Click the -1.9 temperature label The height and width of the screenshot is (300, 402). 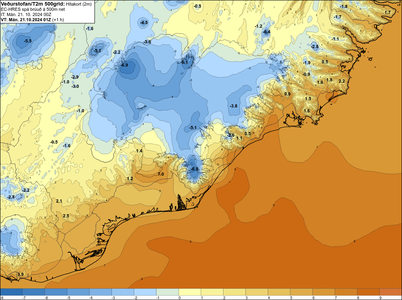[x=307, y=63]
